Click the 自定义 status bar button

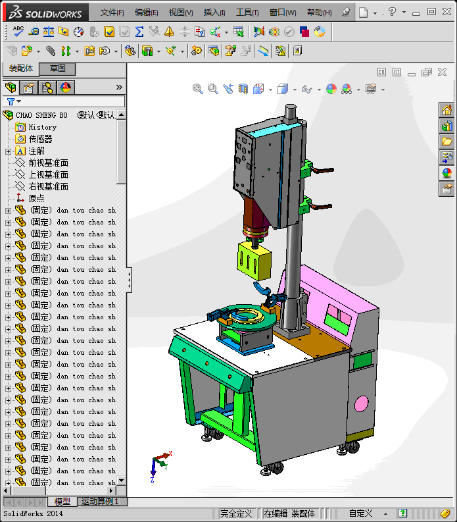tap(360, 513)
